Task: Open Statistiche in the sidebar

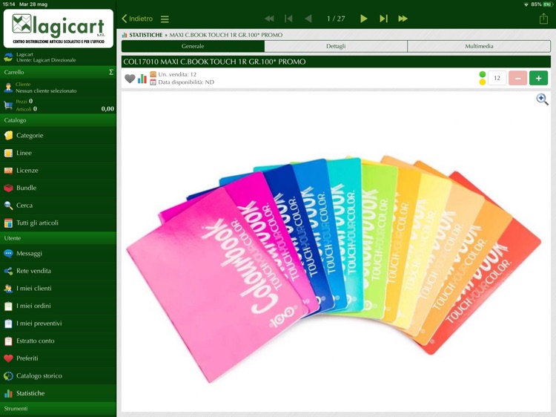Action: 58,393
